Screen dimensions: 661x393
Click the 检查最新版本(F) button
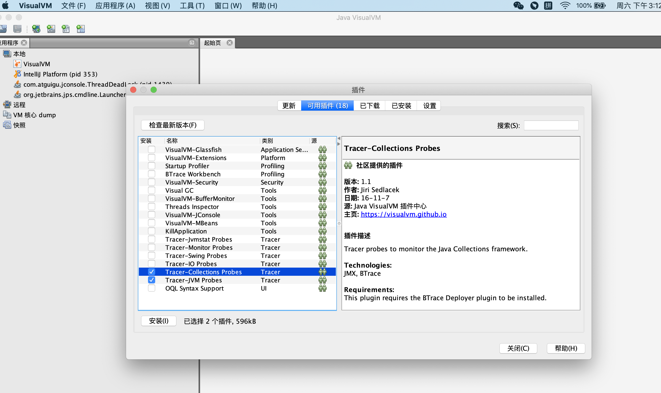pyautogui.click(x=173, y=125)
